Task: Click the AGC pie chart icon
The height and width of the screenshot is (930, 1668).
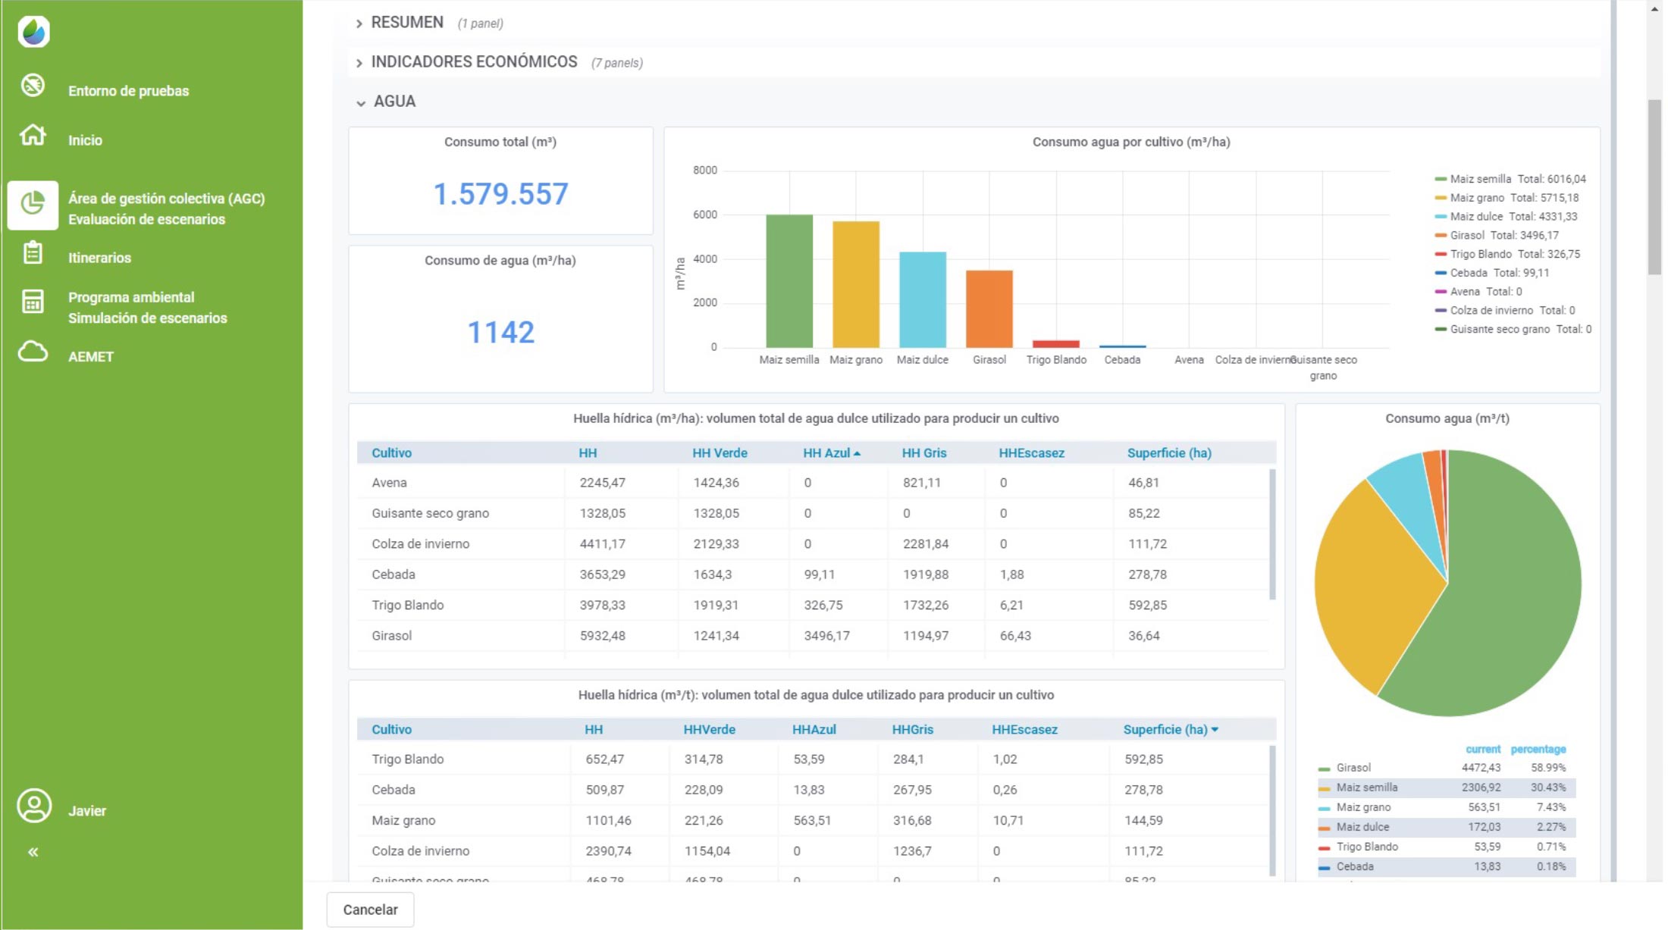Action: [x=33, y=204]
